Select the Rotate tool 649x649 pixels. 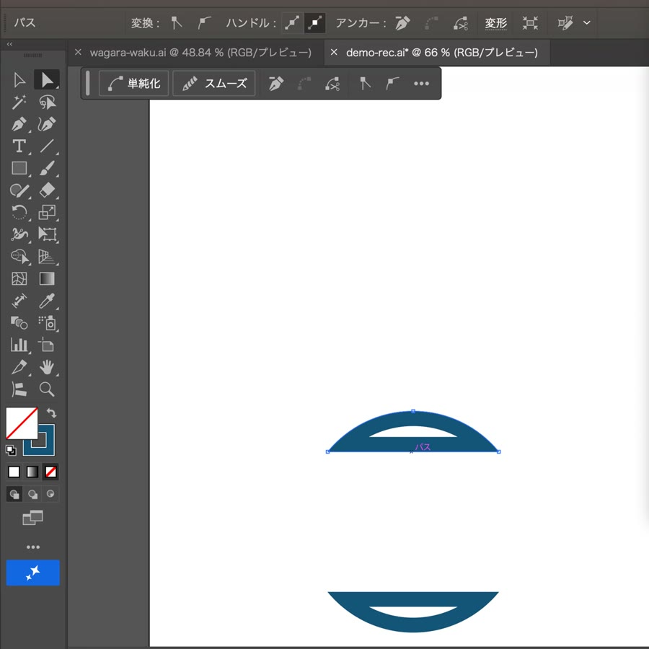19,212
